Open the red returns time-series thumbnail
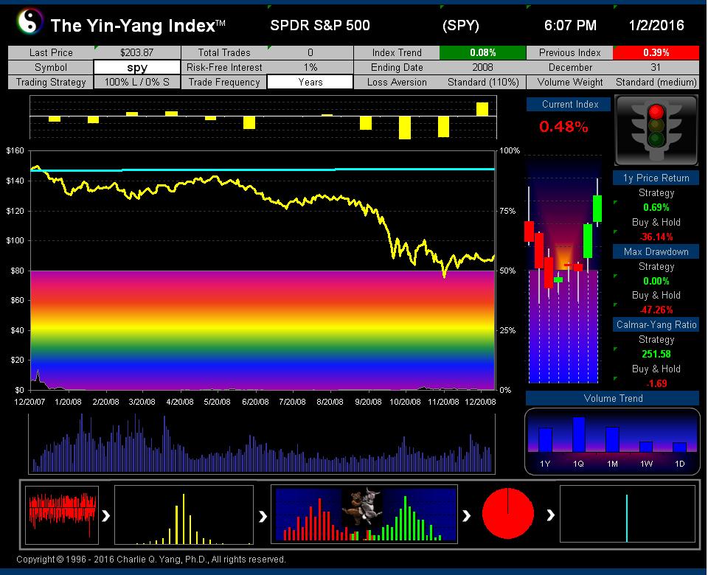 click(x=62, y=515)
